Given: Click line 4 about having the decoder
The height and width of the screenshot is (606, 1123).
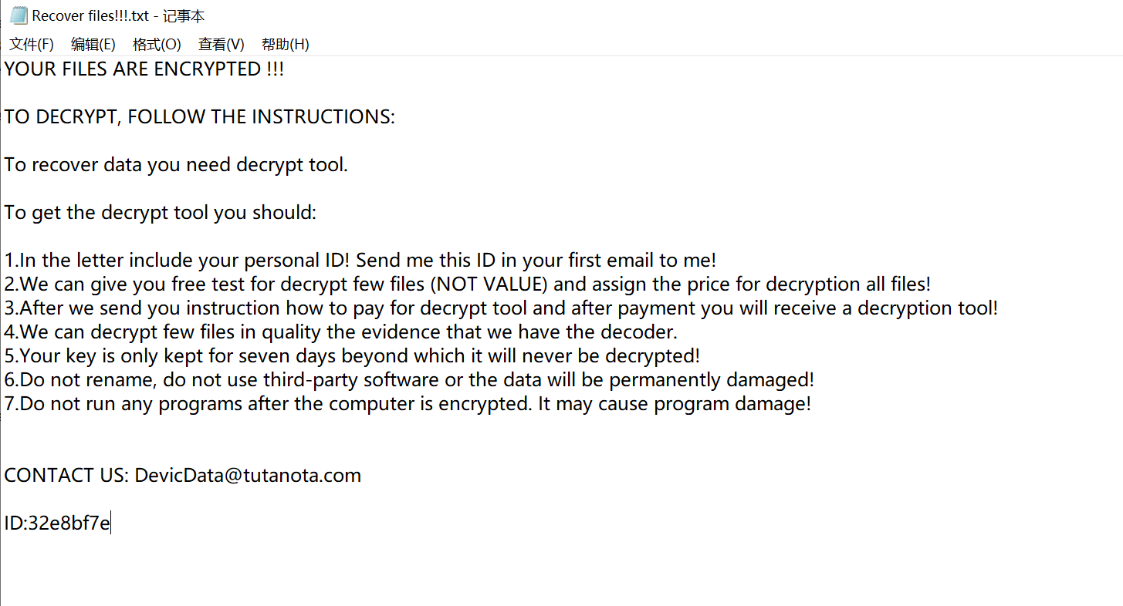Looking at the screenshot, I should pyautogui.click(x=341, y=332).
